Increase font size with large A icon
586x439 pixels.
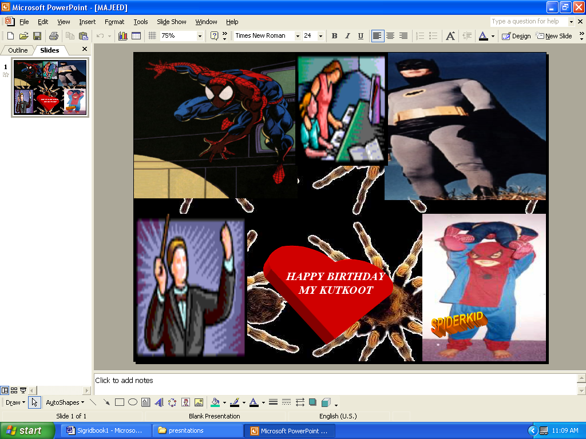450,36
